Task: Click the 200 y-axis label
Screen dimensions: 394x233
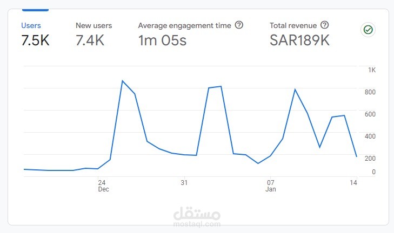Action: coord(370,158)
